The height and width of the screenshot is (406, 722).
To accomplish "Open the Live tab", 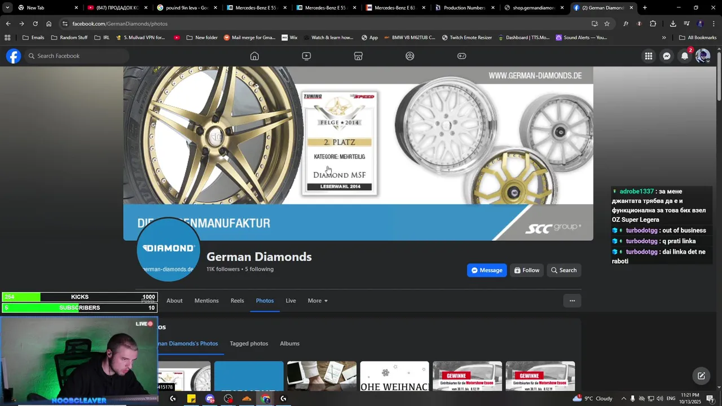I will (290, 301).
